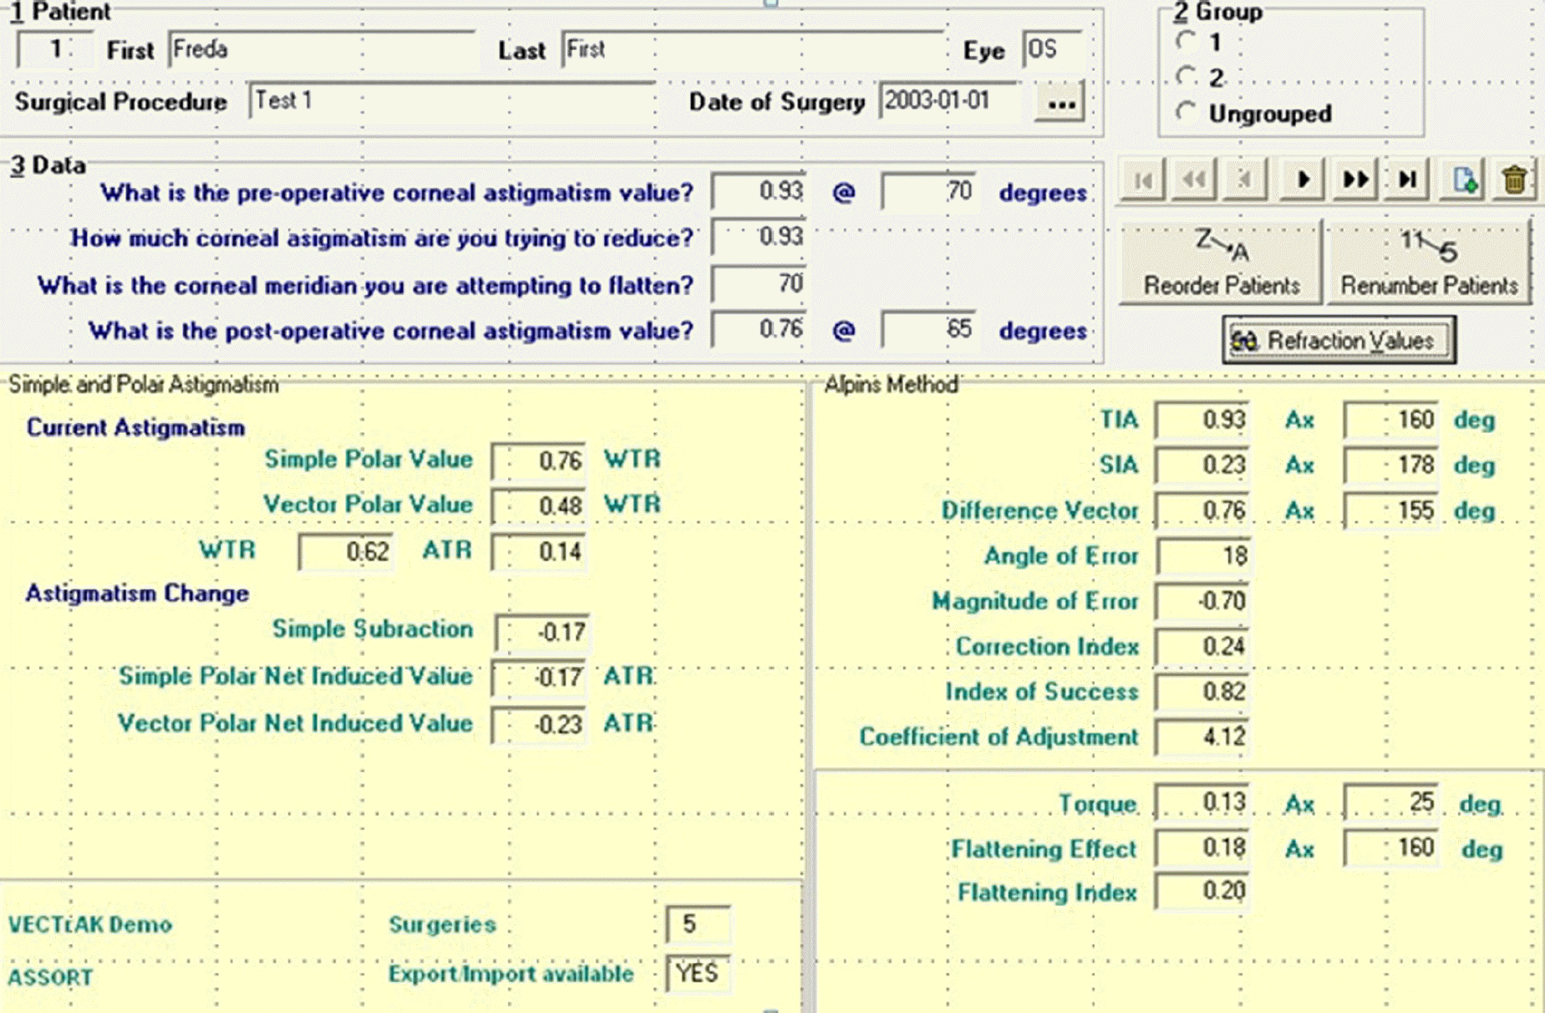Screen dimensions: 1545x1013
Task: Click the WTR value 0.62
Action: coord(346,552)
